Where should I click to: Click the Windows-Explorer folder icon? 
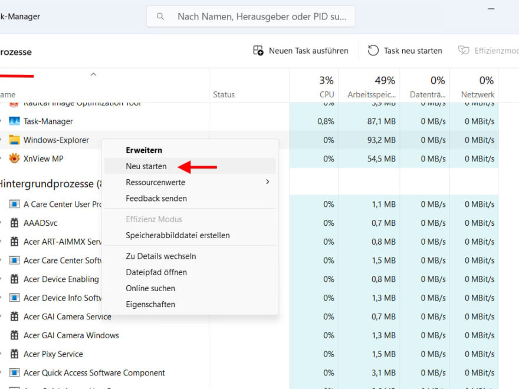[14, 140]
